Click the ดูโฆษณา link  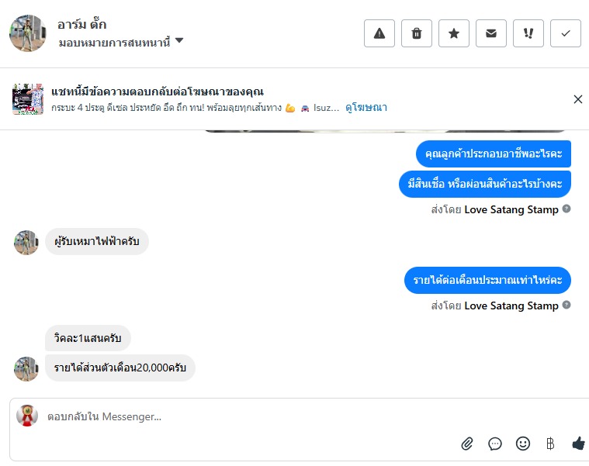point(366,108)
